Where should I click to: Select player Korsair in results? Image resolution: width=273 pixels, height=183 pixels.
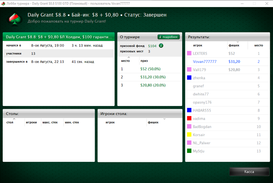point(227,135)
